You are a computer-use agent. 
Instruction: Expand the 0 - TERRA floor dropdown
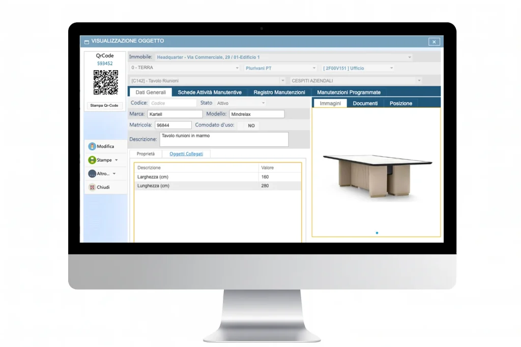237,68
